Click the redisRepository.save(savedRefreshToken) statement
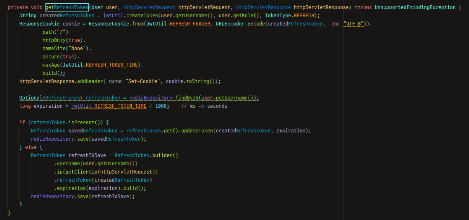This screenshot has width=469, height=220. point(88,139)
